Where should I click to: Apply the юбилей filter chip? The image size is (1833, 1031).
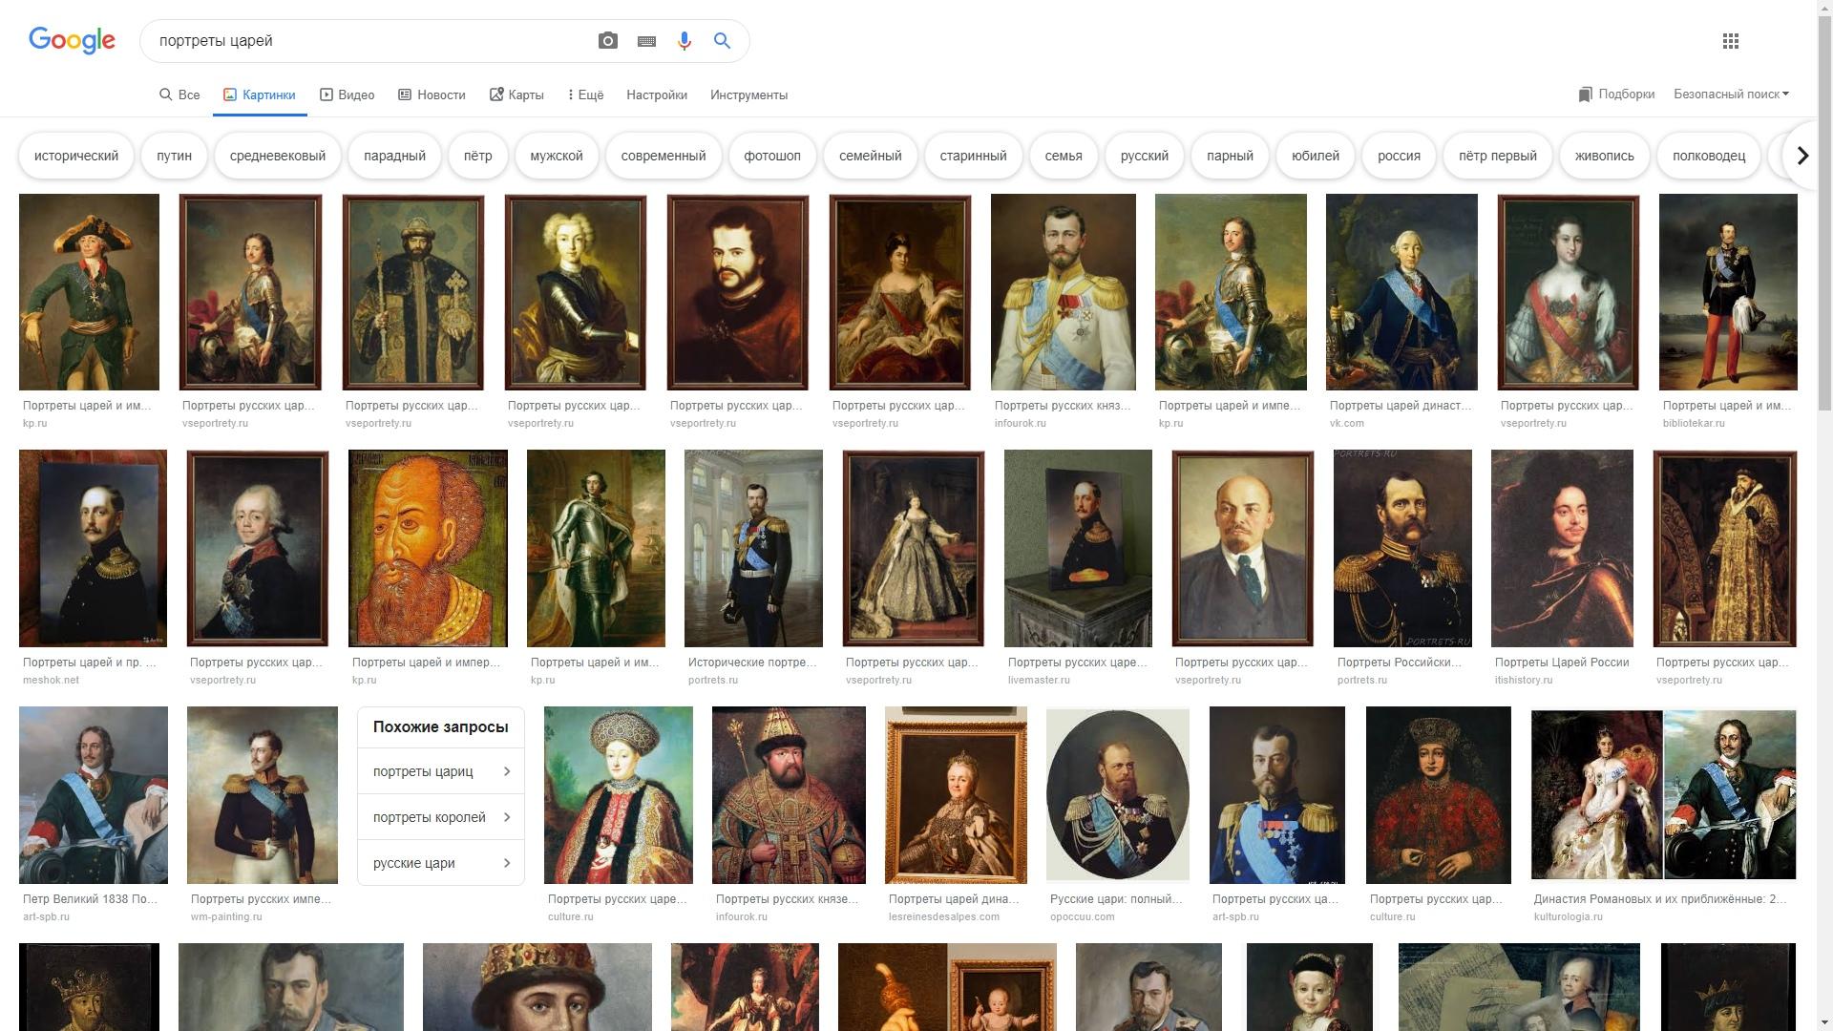coord(1315,156)
